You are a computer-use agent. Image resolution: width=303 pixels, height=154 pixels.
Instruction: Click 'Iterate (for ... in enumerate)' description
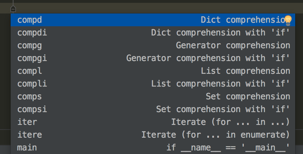point(215,134)
